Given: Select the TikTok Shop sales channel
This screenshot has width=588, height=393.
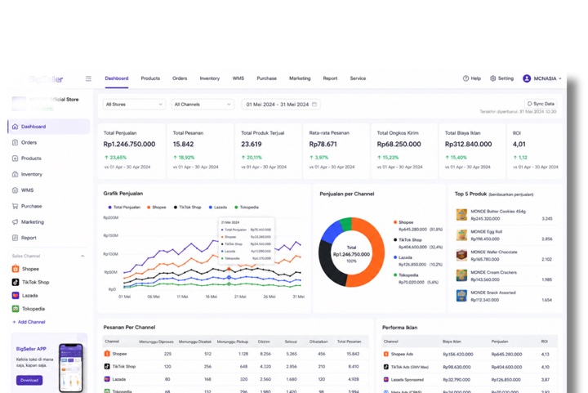Looking at the screenshot, I should coord(31,282).
